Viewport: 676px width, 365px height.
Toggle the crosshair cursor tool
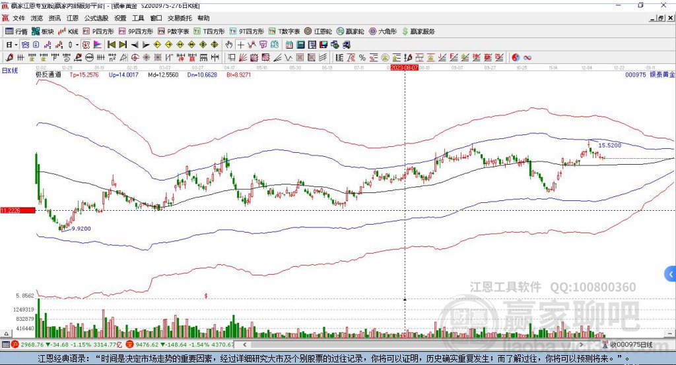pos(240,45)
